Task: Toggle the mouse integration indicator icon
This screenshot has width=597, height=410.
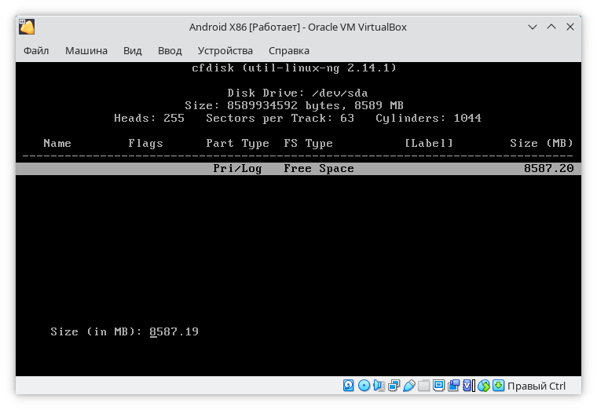Action: click(484, 386)
